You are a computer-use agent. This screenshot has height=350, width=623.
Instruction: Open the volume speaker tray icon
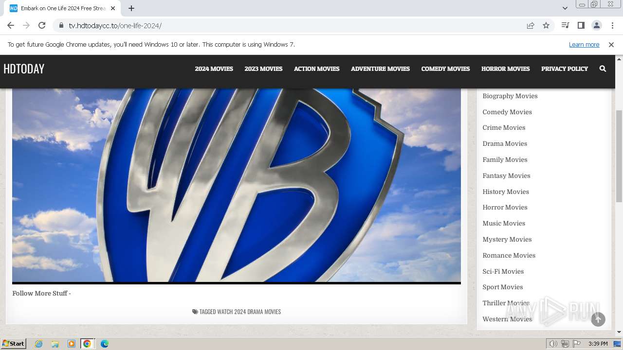point(553,344)
